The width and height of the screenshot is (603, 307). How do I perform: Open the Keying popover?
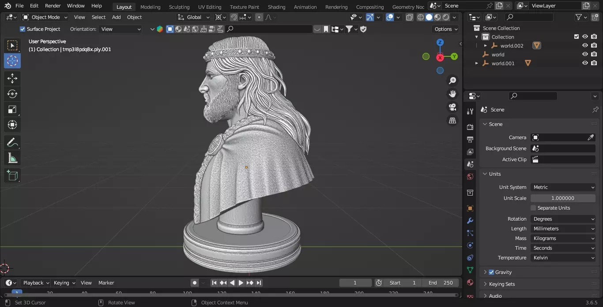click(x=64, y=283)
